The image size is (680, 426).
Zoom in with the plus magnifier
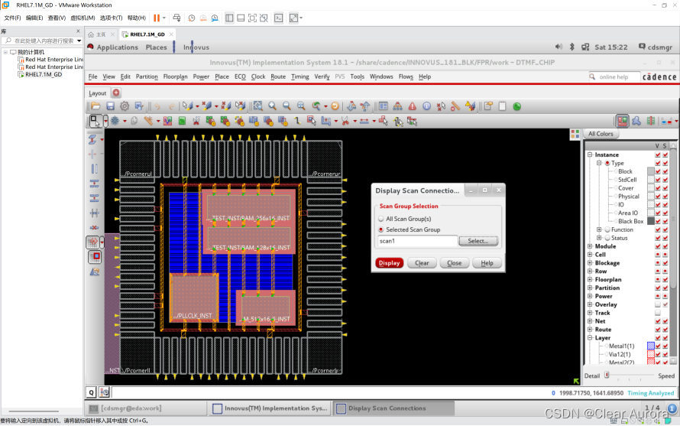(x=272, y=106)
